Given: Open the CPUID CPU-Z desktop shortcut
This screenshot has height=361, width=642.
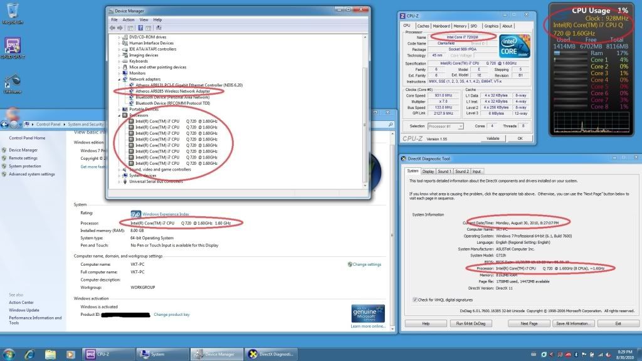Looking at the screenshot, I should [13, 48].
